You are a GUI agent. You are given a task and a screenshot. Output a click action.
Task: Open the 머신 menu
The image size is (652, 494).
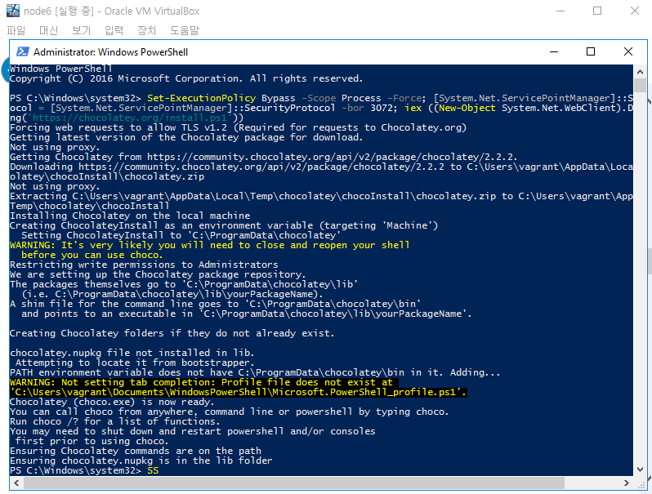49,30
